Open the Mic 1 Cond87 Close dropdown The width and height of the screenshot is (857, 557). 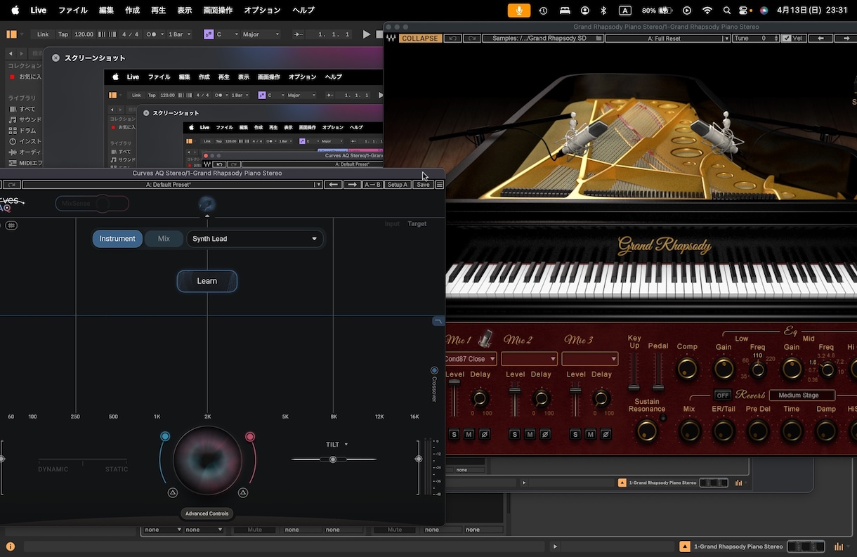point(470,359)
